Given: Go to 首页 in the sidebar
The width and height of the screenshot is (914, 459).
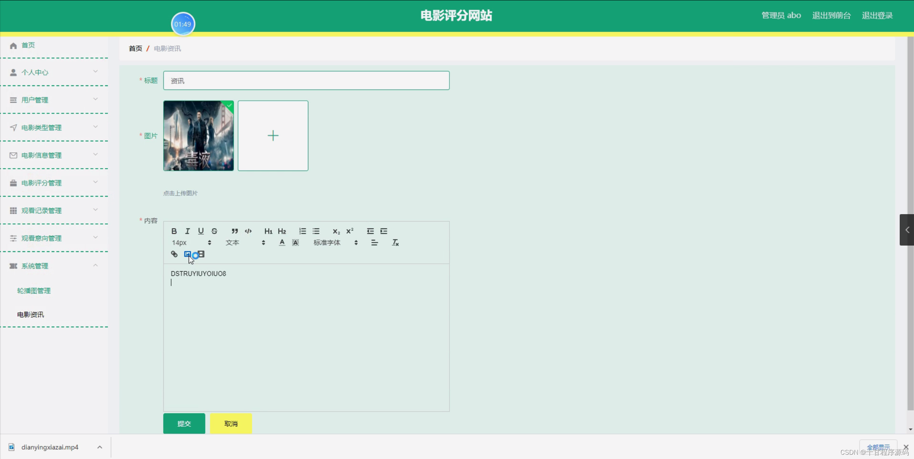Looking at the screenshot, I should [x=28, y=45].
